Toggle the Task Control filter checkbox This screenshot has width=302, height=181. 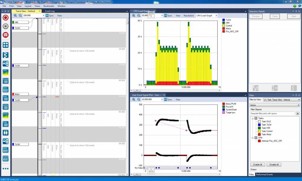[259, 131]
